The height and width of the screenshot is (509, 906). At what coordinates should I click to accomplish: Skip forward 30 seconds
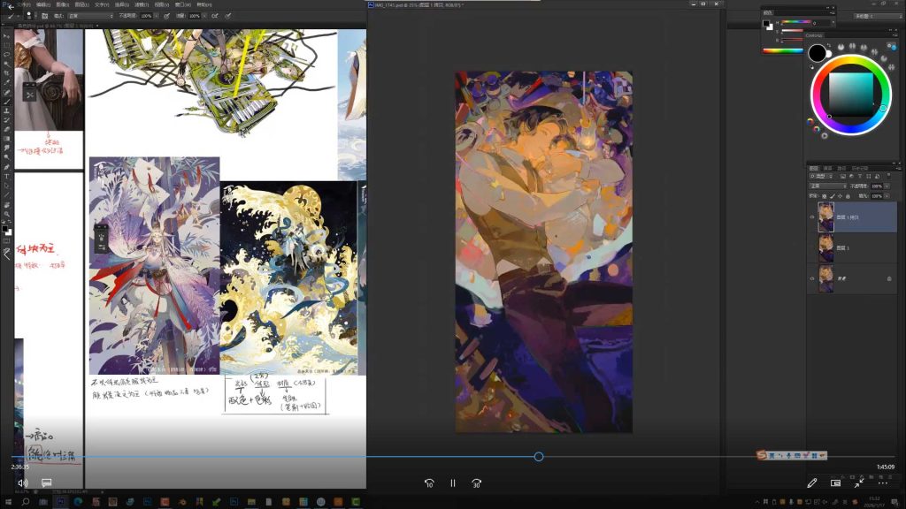477,483
